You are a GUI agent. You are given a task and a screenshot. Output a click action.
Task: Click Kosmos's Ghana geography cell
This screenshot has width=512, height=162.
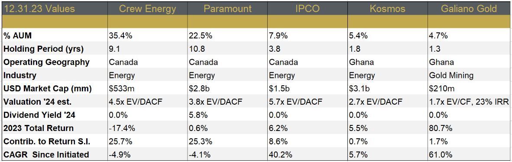388,62
